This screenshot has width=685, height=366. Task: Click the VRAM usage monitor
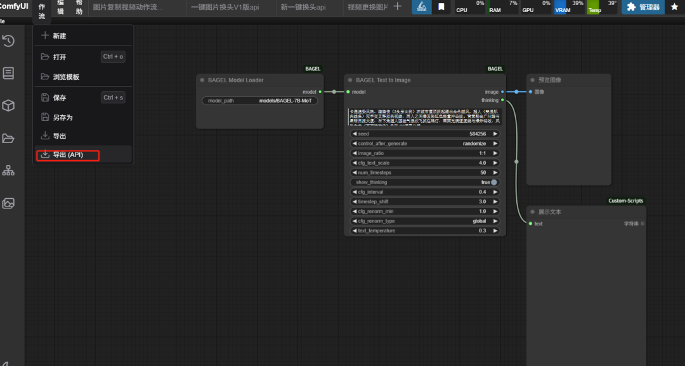coord(569,7)
